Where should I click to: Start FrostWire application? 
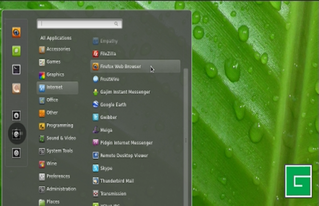click(110, 79)
